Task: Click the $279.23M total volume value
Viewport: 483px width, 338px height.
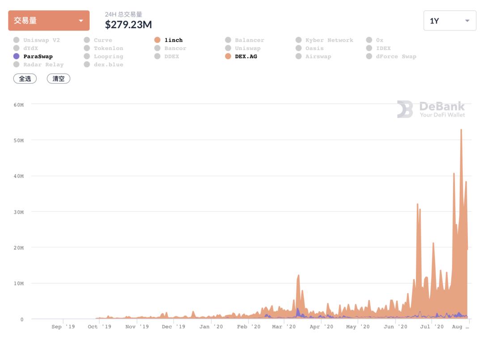Action: (128, 25)
